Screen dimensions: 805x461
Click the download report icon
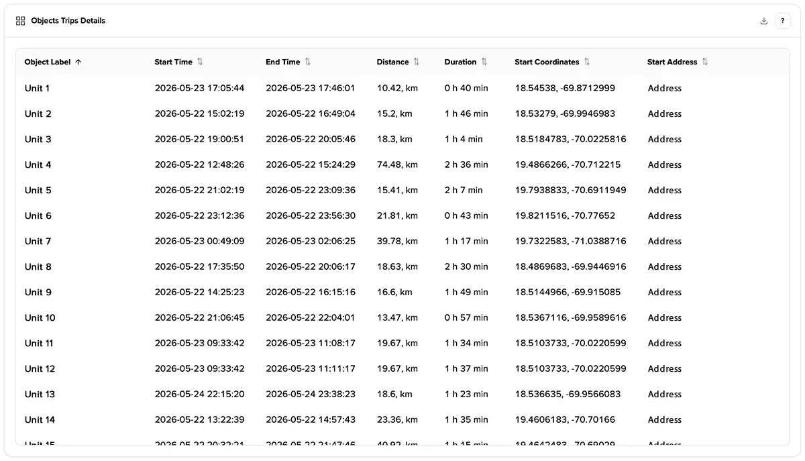pos(763,21)
